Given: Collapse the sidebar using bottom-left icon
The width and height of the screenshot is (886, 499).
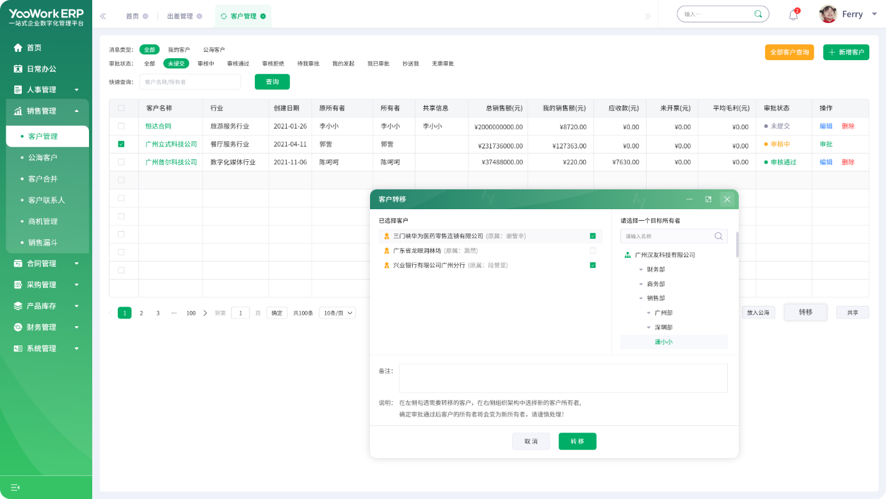Looking at the screenshot, I should tap(15, 487).
